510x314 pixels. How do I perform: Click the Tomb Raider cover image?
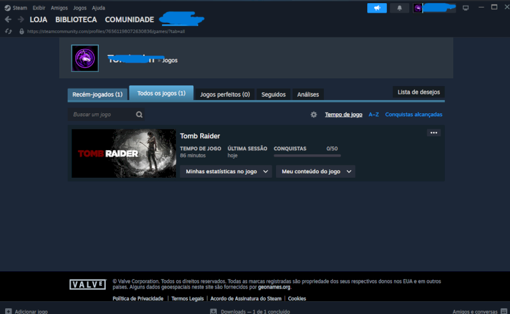(124, 153)
